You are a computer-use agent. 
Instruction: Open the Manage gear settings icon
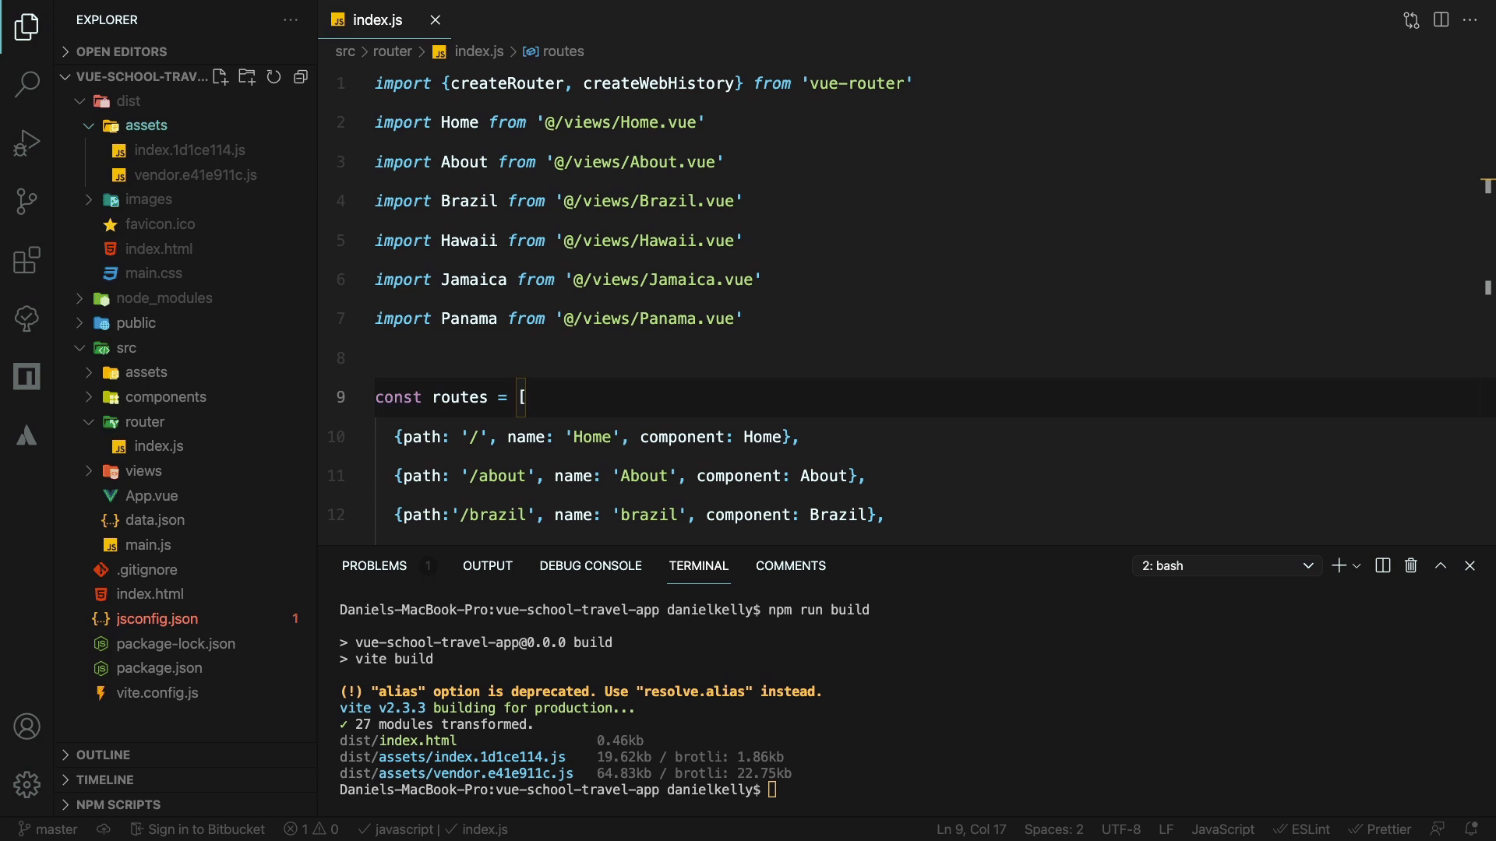pyautogui.click(x=26, y=784)
